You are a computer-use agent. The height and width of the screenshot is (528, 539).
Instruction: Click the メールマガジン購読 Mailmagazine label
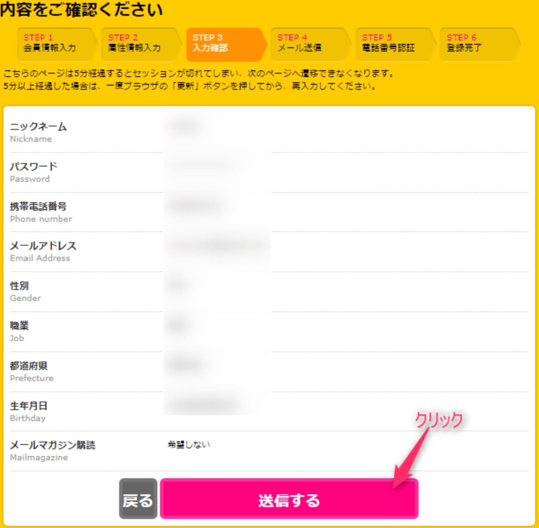[53, 450]
